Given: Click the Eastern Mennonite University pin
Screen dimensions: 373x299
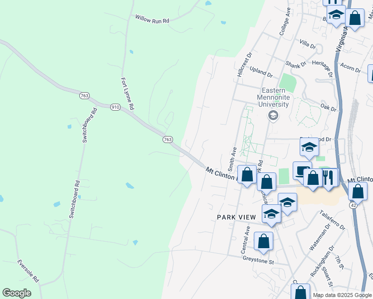Looking at the screenshot, I should coord(273,116).
